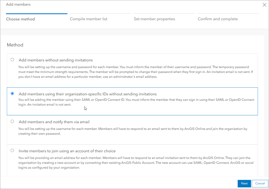Click the "Add members without sending invitations" title text

(x=55, y=60)
